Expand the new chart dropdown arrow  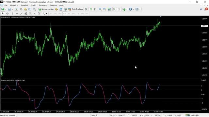pyautogui.click(x=6, y=9)
